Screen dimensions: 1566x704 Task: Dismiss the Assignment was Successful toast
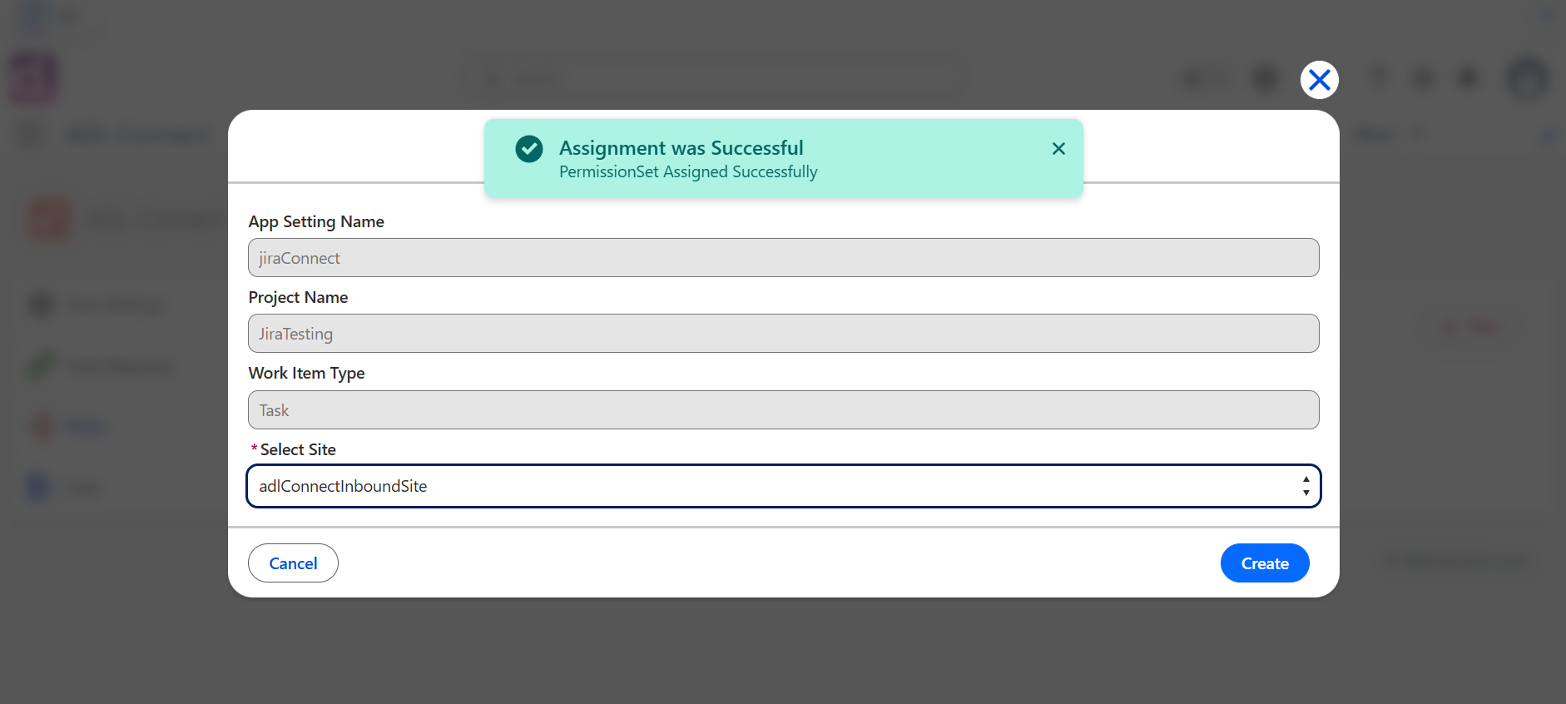(1058, 148)
